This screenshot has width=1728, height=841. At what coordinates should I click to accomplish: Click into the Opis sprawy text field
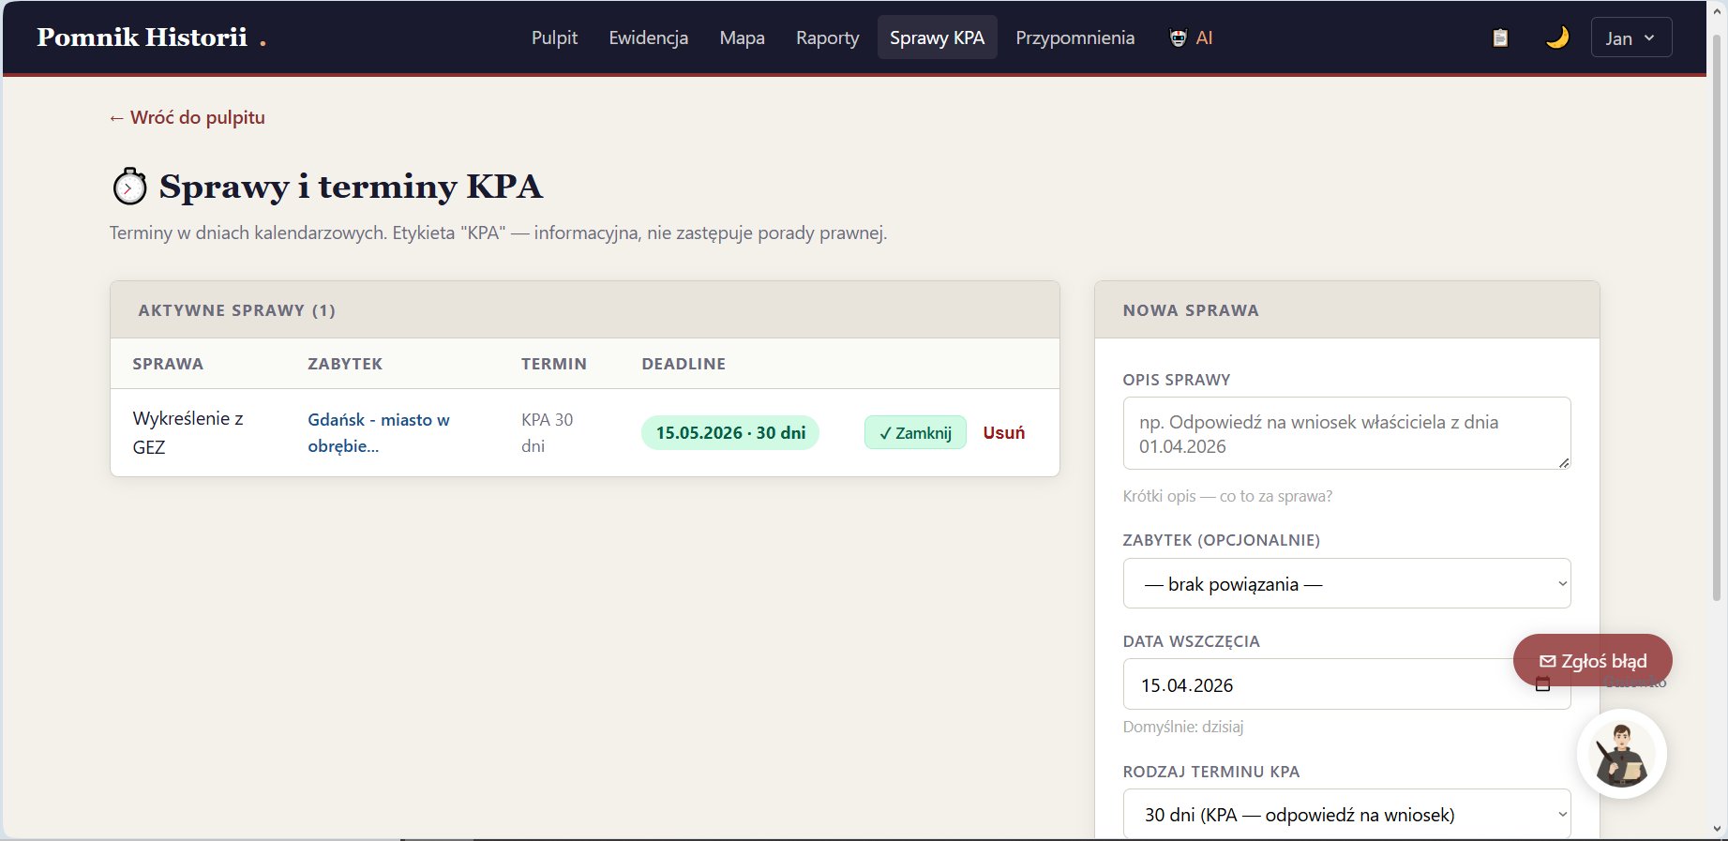coord(1345,433)
